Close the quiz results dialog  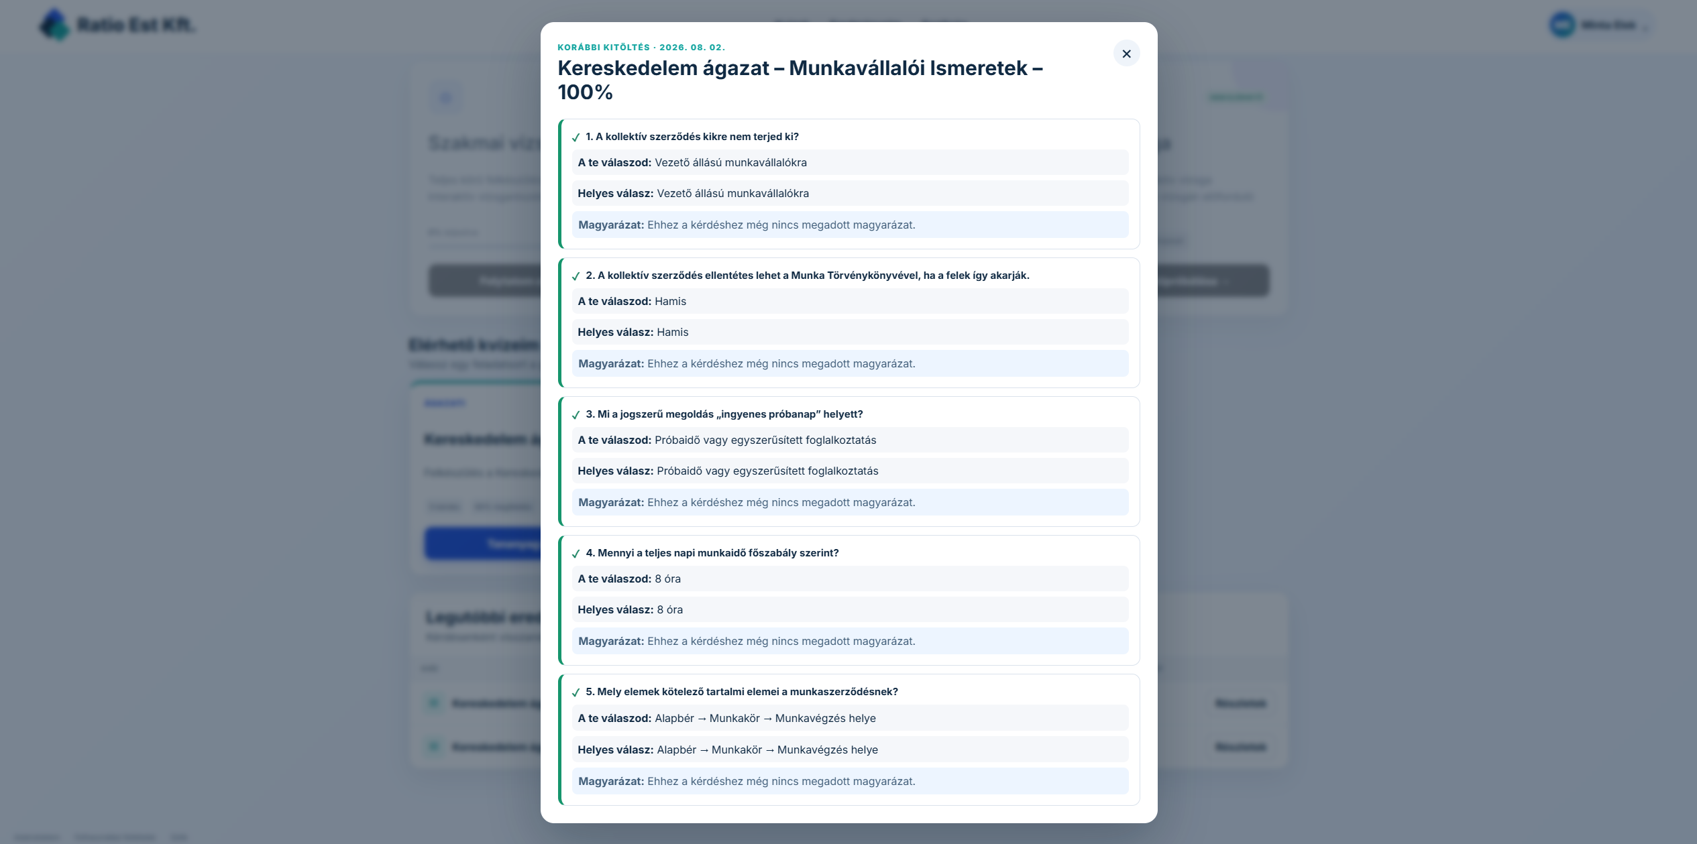click(1126, 54)
